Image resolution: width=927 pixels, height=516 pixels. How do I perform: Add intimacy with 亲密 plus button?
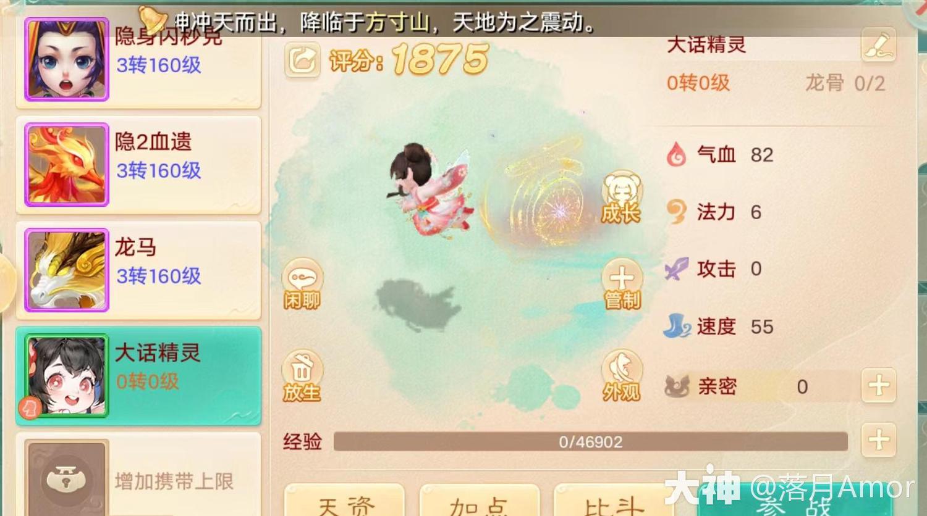click(x=878, y=386)
